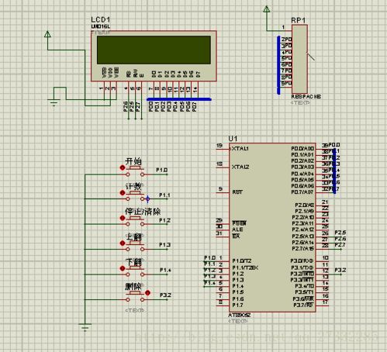This screenshot has width=387, height=352.
Task: Toggle the 上翻 push button actuator
Action: coord(123,243)
